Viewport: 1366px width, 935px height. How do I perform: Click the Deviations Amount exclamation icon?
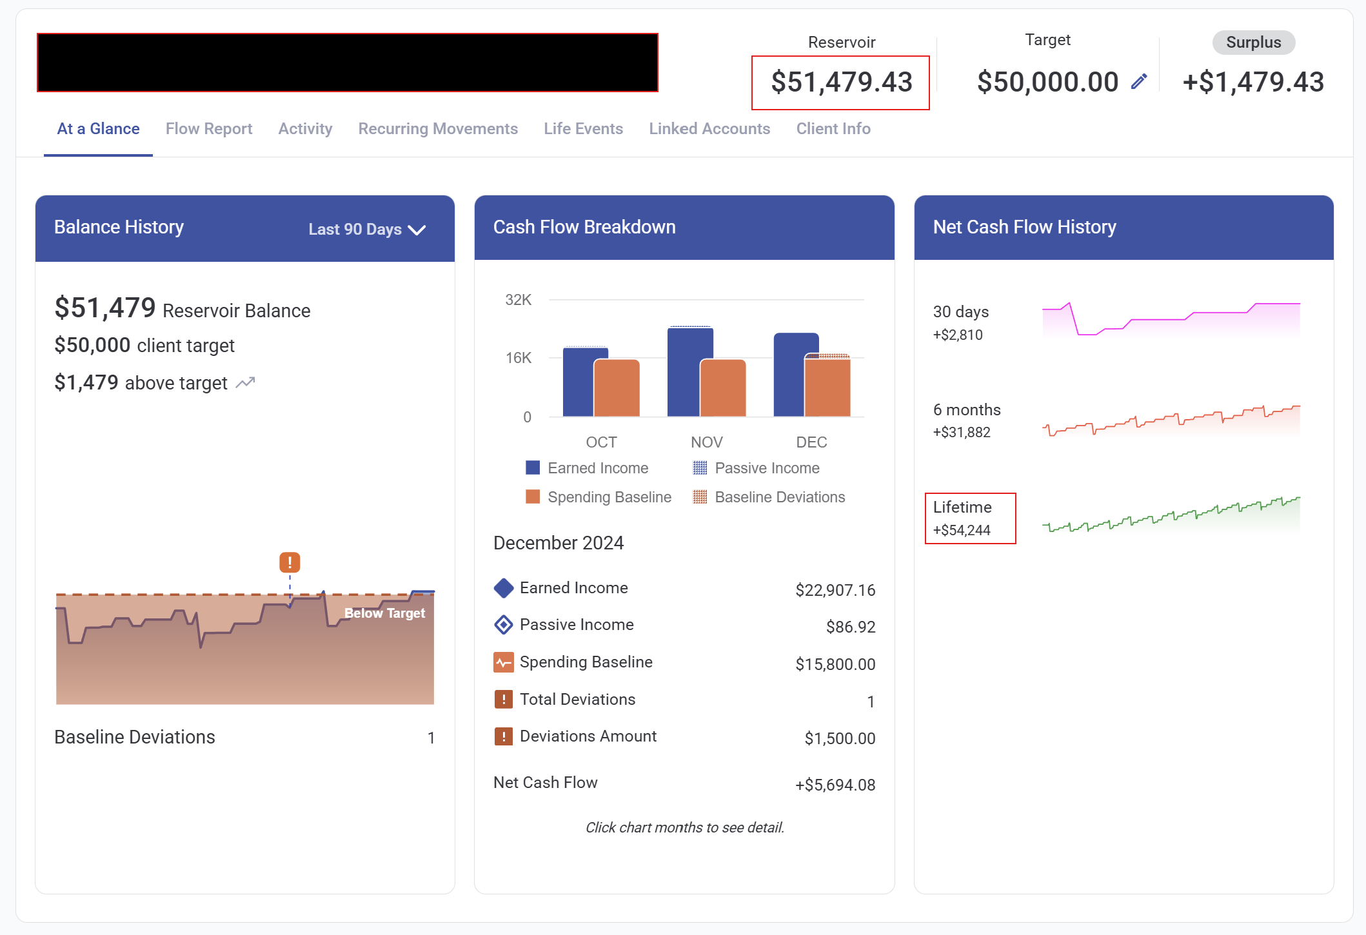tap(503, 736)
